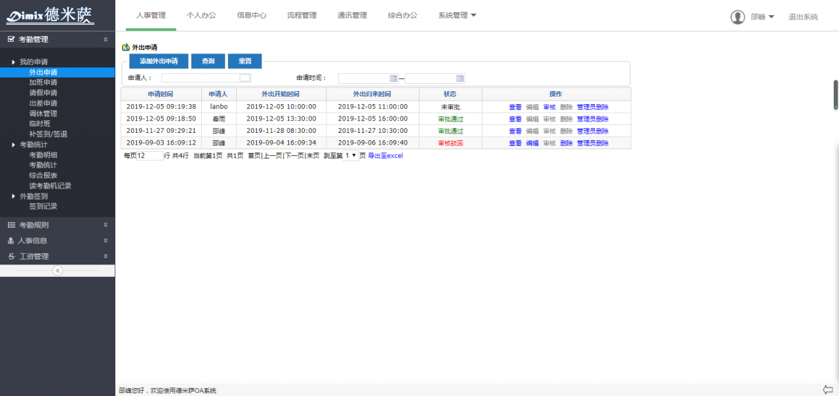The width and height of the screenshot is (839, 396).
Task: Select 临时班 in sidebar tree
Action: click(39, 124)
